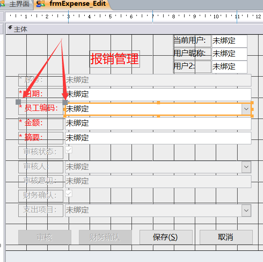Viewport: 263px width, 262px height.
Task: Click the top-center orange sizing handle
Action: (158, 102)
